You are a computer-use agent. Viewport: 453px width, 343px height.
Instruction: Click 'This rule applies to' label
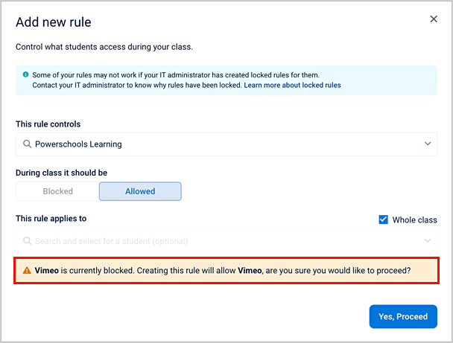click(51, 219)
